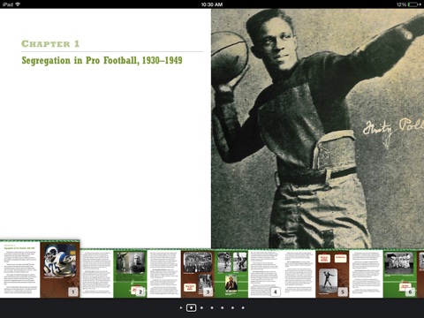The image size is (424, 318).
Task: Tap the 'Chapter 1' heading
Action: pos(50,44)
